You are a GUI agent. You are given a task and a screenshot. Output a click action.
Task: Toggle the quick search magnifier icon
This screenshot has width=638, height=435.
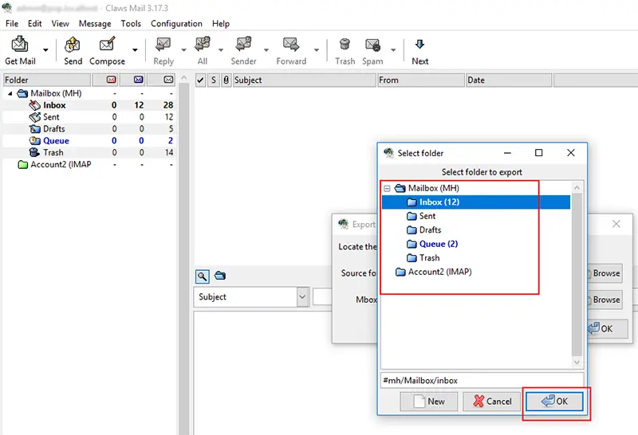coord(203,276)
